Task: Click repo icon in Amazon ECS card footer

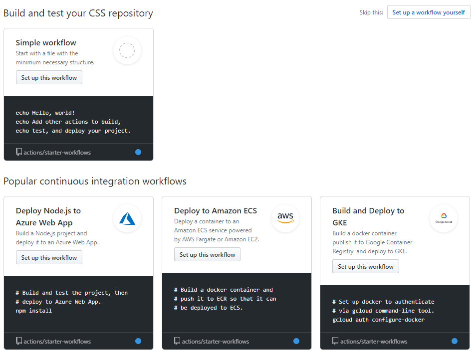Action: click(x=177, y=341)
